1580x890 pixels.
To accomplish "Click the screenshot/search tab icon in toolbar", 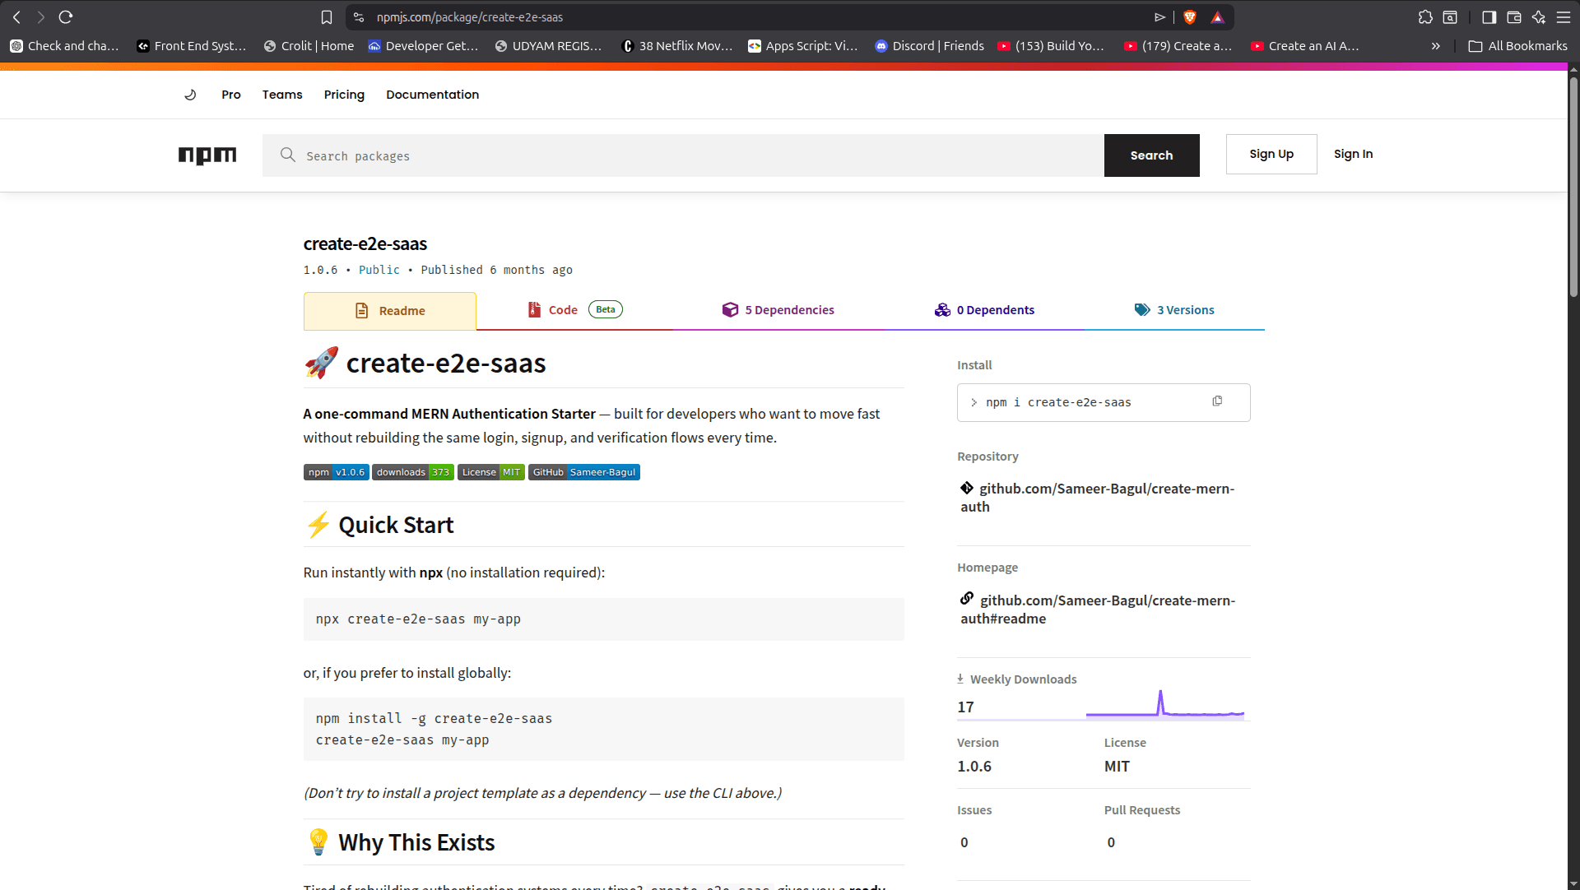I will click(x=1450, y=17).
